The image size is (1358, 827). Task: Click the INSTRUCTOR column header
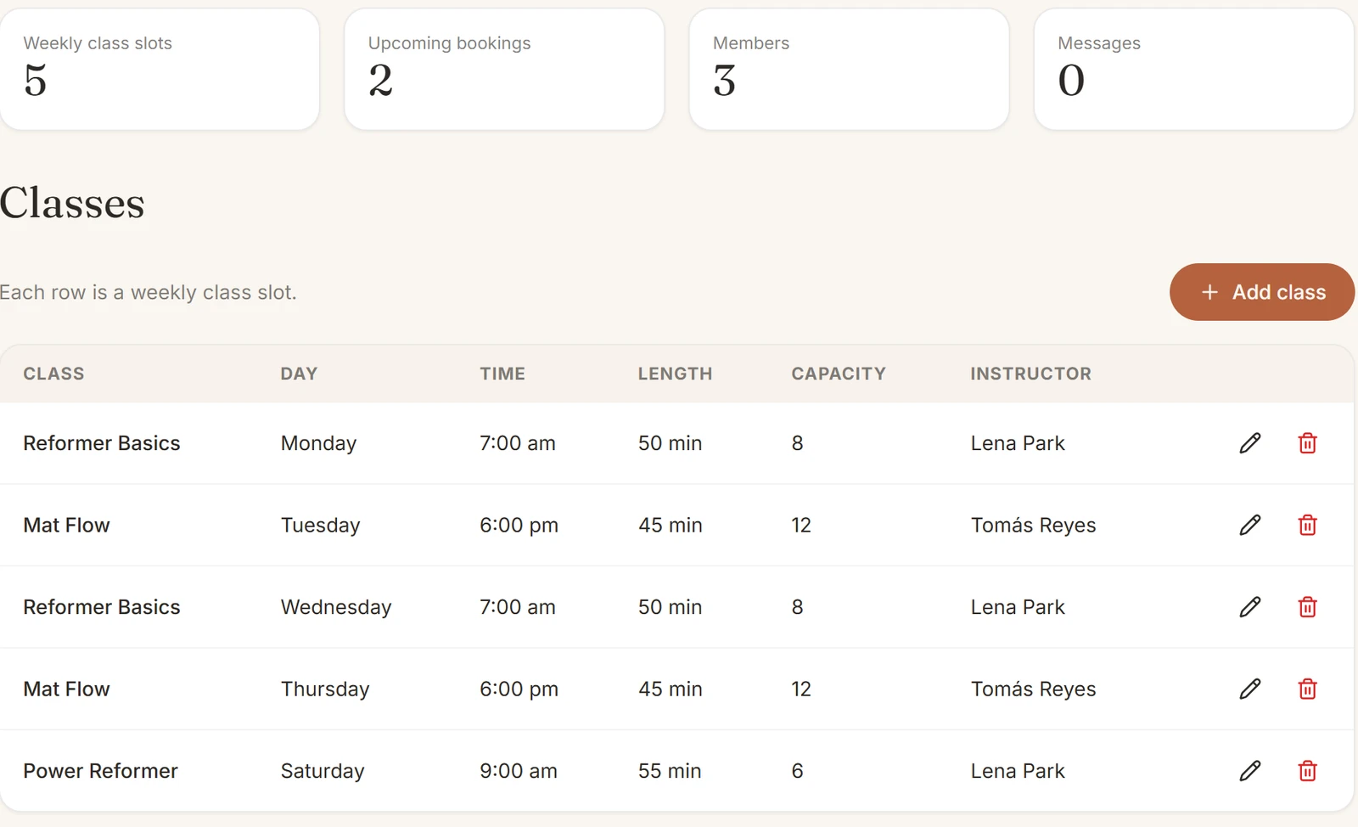tap(1030, 374)
